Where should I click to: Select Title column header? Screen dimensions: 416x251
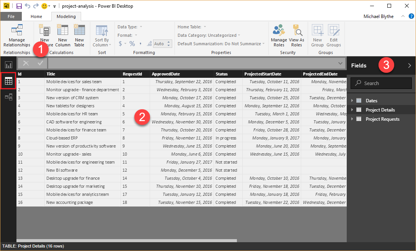83,74
